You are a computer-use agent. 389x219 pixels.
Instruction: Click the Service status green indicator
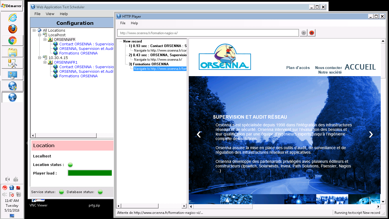61,192
